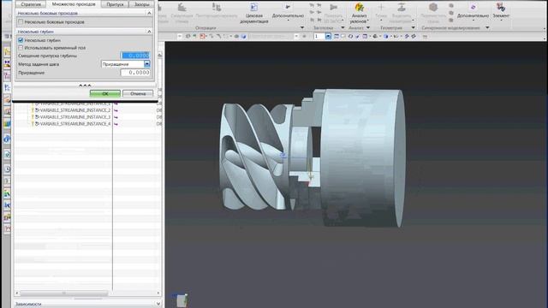This screenshot has width=548, height=308.
Task: Confirm the dialog with OK
Action: tap(104, 93)
